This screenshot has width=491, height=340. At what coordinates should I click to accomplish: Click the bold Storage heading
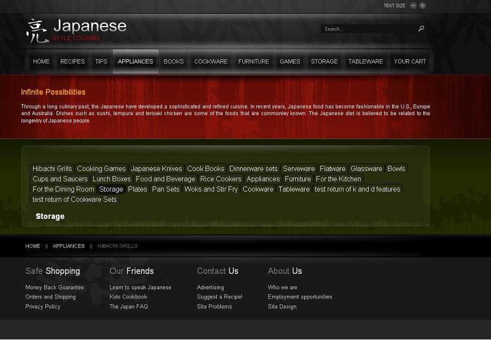[x=50, y=216]
